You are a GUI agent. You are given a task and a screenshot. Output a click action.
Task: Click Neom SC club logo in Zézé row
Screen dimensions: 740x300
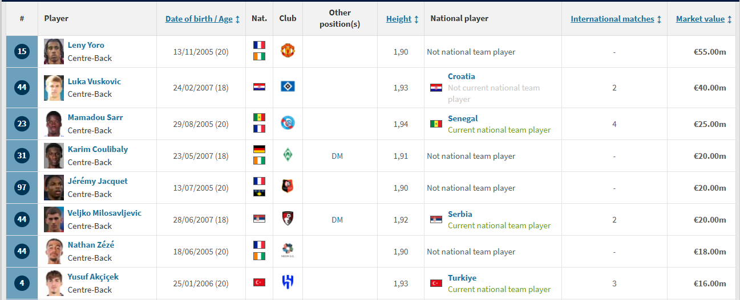pyautogui.click(x=288, y=250)
